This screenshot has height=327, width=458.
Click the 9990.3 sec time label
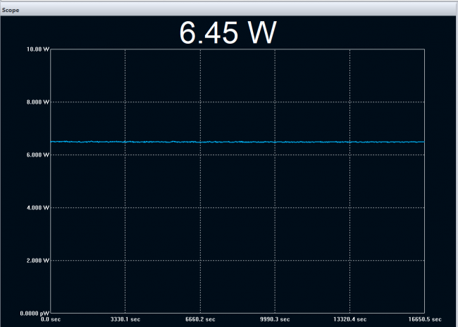(275, 319)
